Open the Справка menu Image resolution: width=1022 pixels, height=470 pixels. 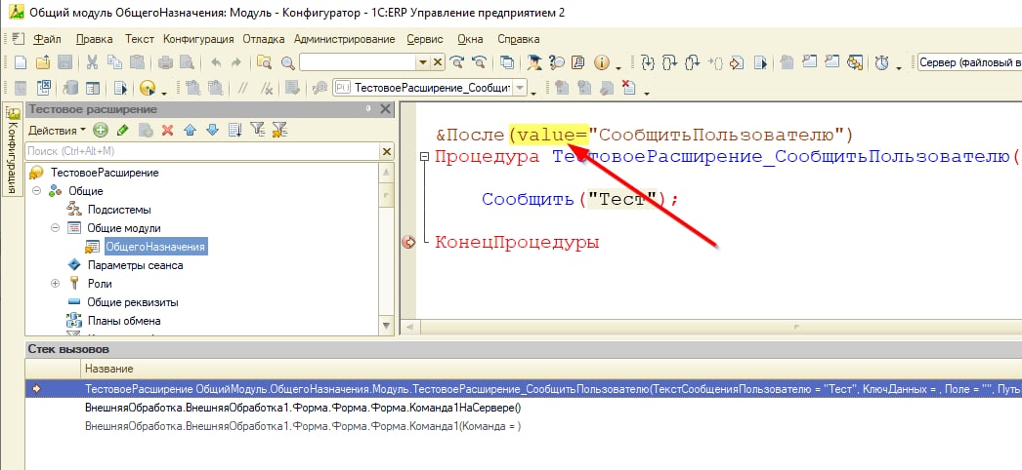pos(519,39)
